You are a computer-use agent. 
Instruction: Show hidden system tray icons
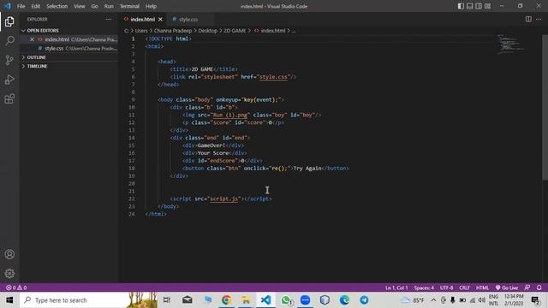pos(433,300)
